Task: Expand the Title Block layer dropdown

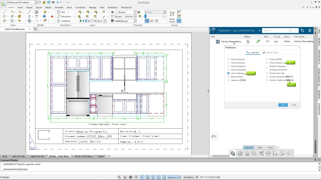Action: [105, 21]
